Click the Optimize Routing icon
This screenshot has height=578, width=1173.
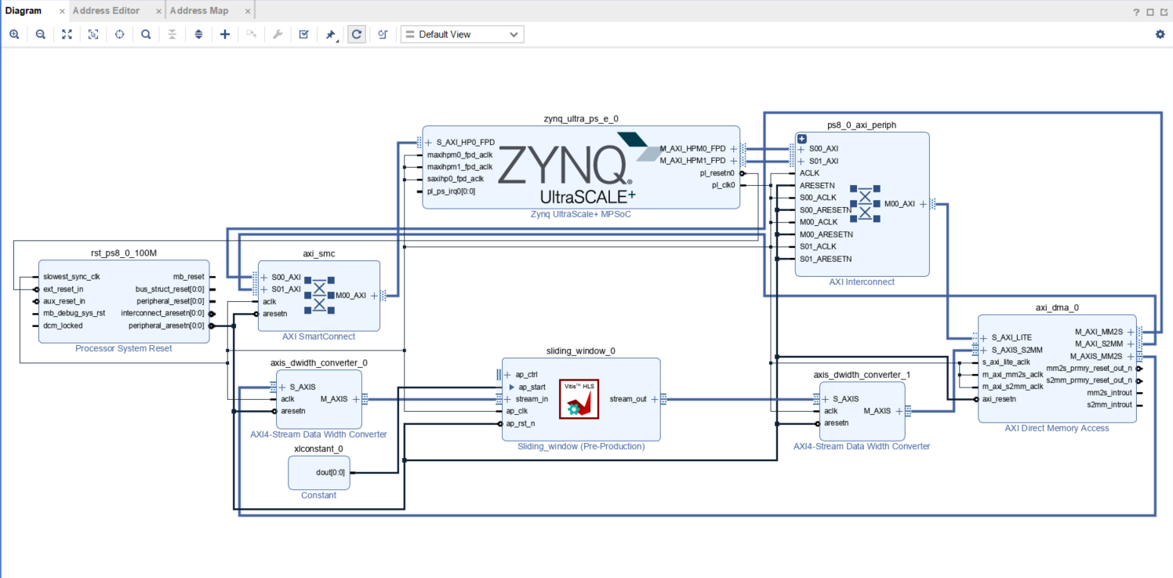[x=383, y=35]
